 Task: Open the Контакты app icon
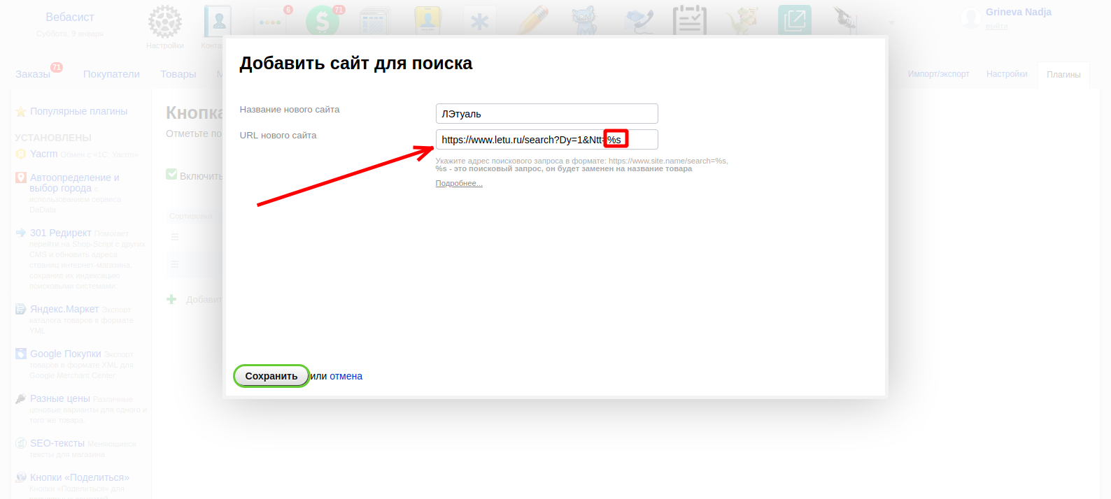(218, 22)
